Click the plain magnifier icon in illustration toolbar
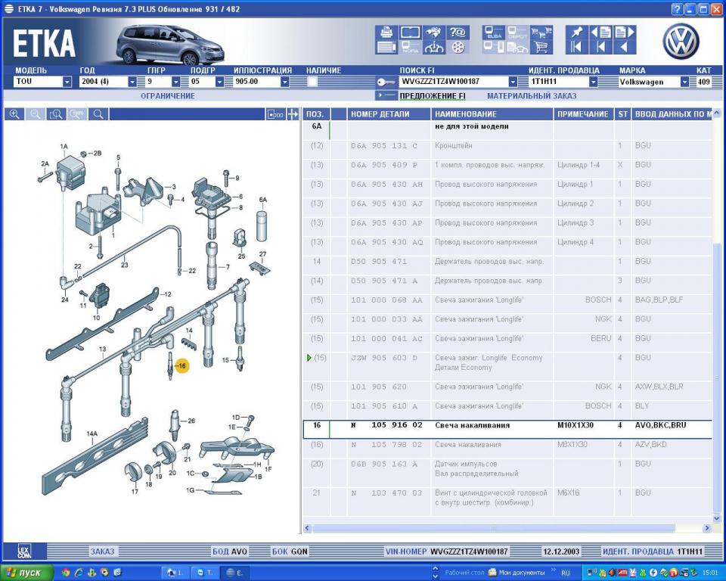 (98, 114)
